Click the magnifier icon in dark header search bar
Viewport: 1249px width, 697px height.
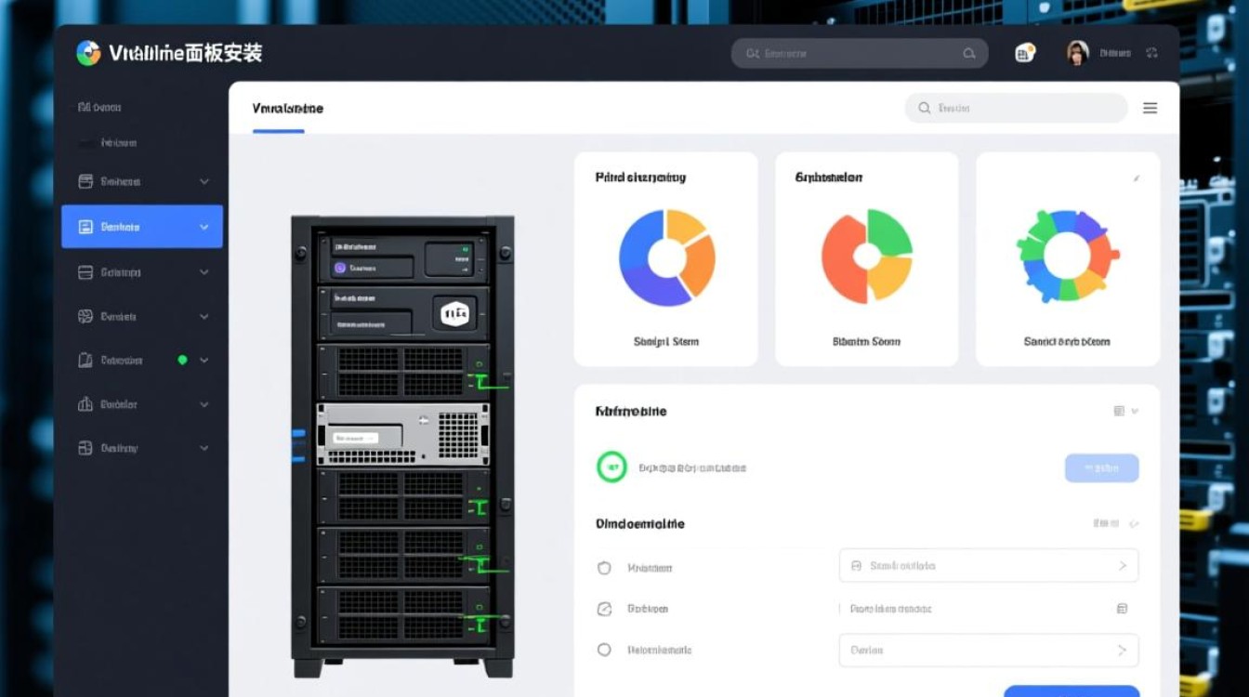coord(969,54)
